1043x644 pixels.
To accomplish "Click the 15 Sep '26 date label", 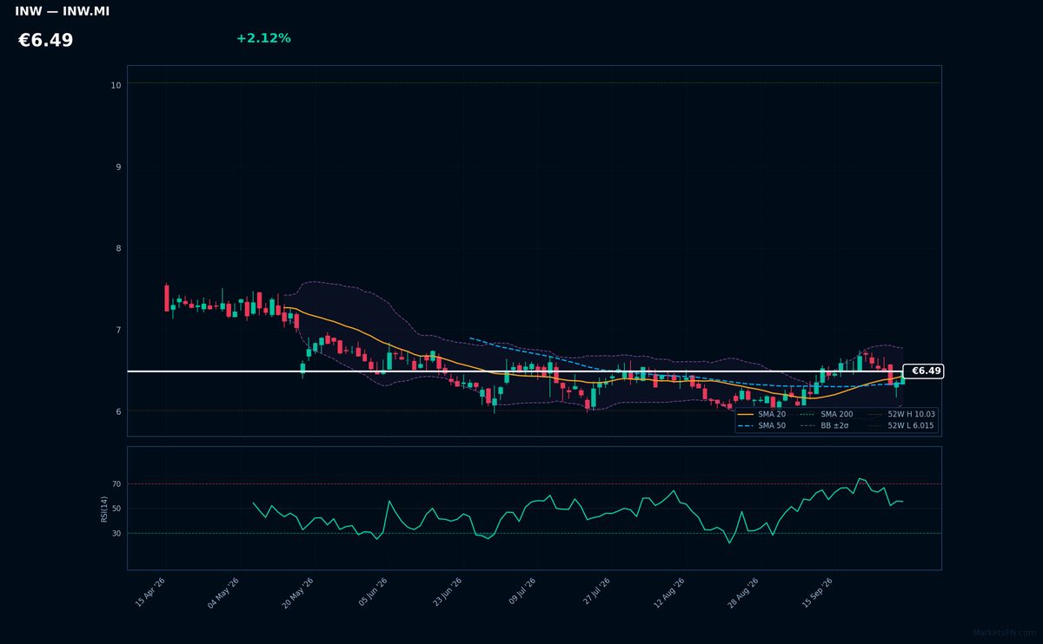I will tap(818, 592).
